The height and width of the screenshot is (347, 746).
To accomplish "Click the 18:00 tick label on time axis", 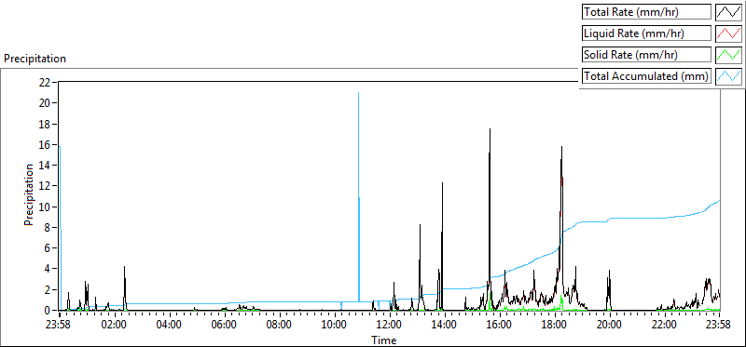I will pos(555,326).
